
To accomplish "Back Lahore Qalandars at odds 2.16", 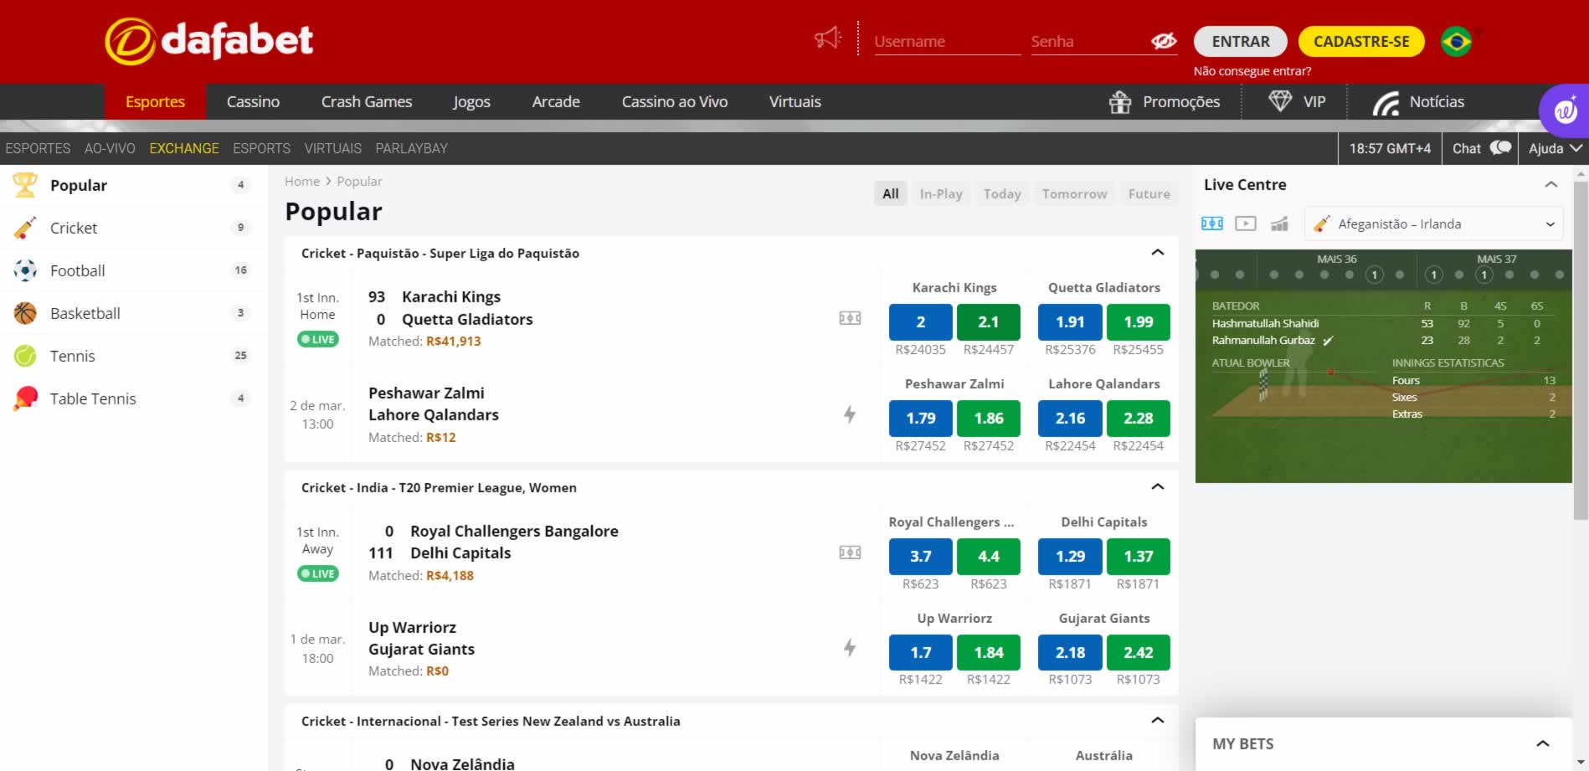I will point(1070,419).
